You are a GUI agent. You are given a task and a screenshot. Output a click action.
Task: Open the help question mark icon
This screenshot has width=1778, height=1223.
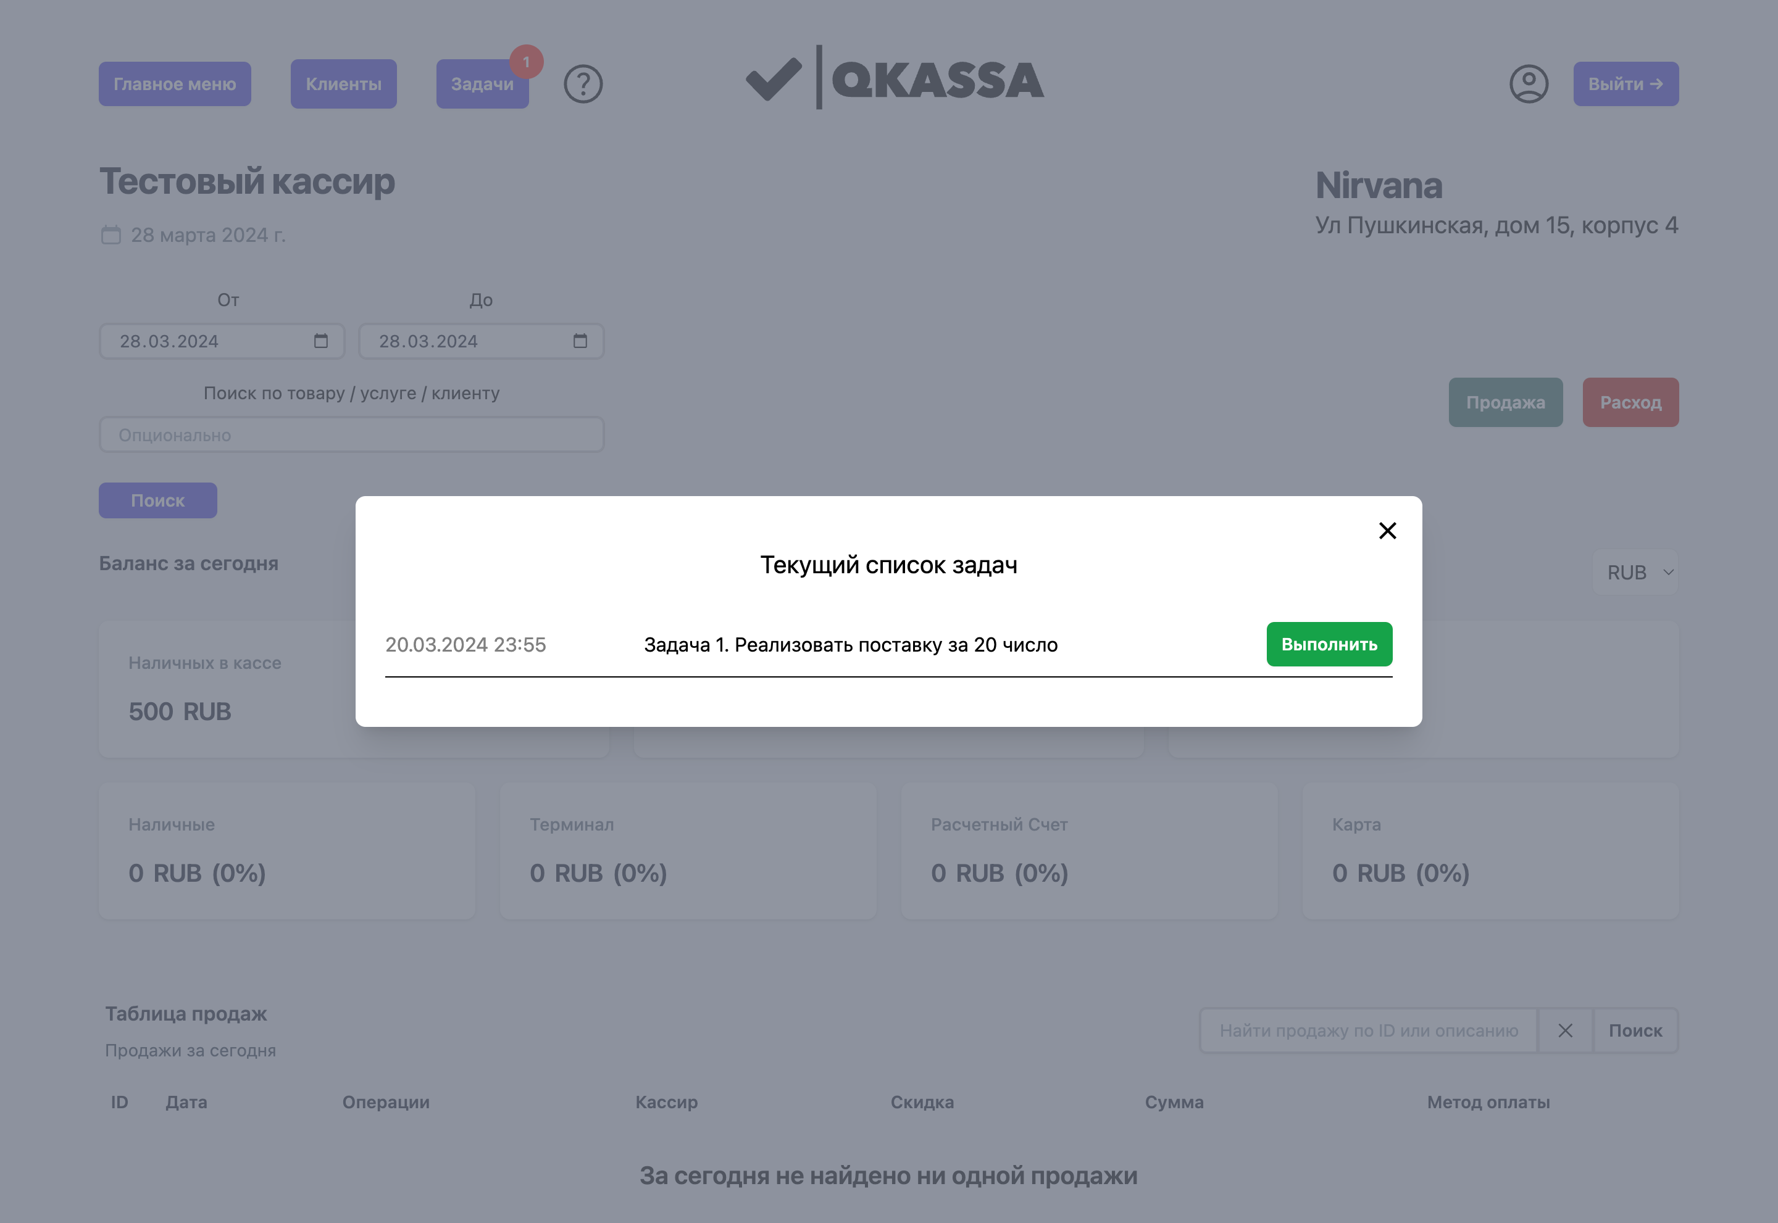click(583, 85)
